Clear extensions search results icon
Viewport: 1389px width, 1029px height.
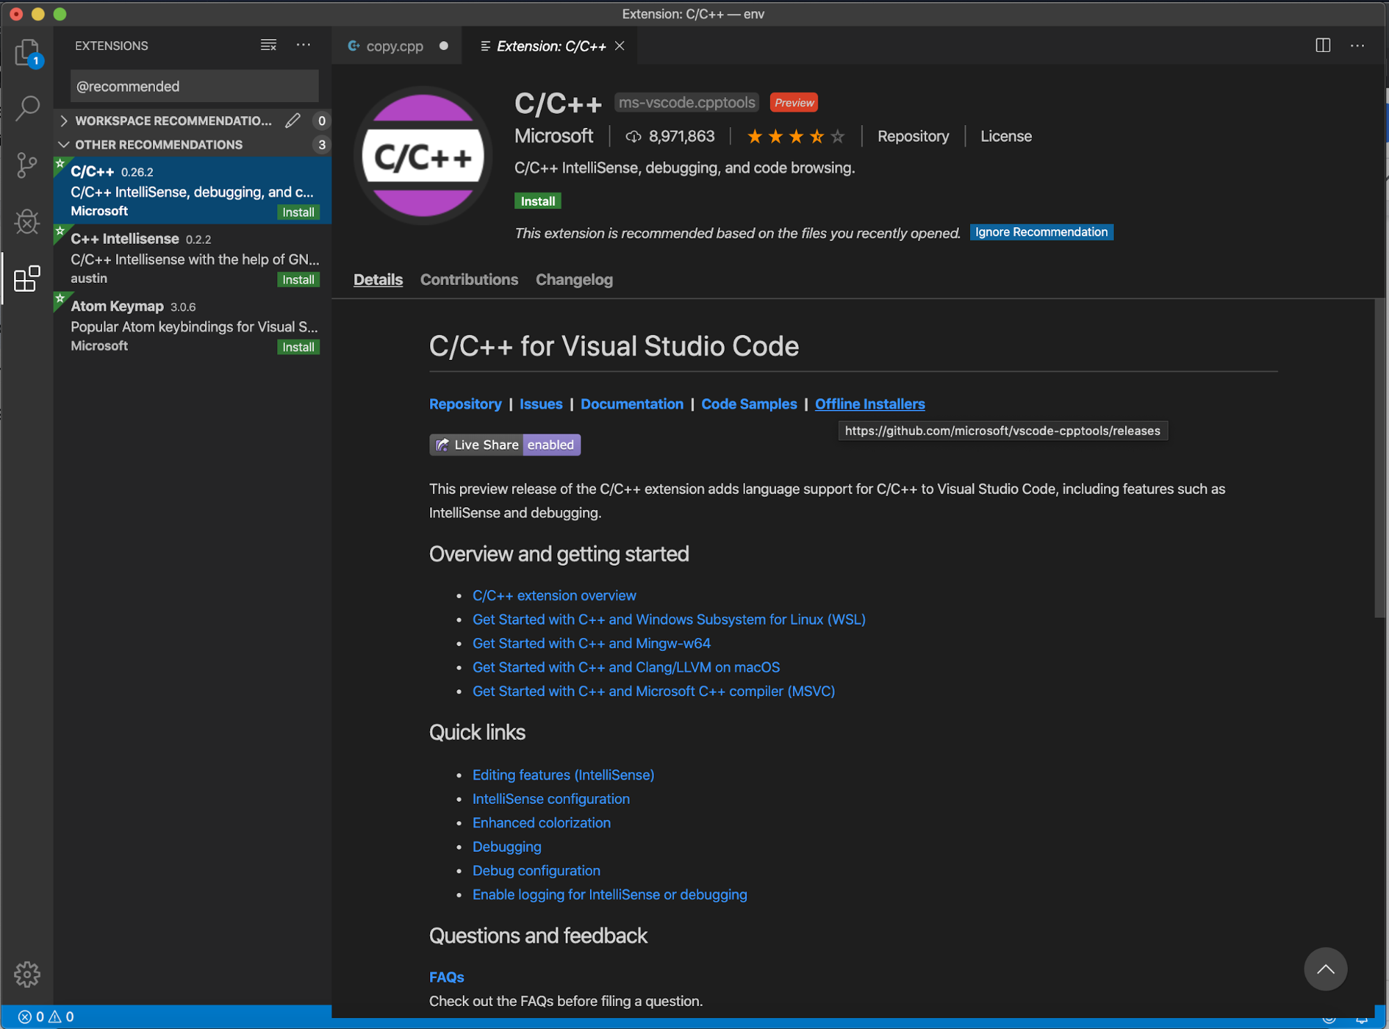[x=268, y=45]
